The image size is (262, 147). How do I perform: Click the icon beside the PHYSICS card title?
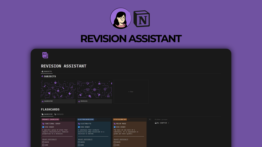tap(79, 101)
